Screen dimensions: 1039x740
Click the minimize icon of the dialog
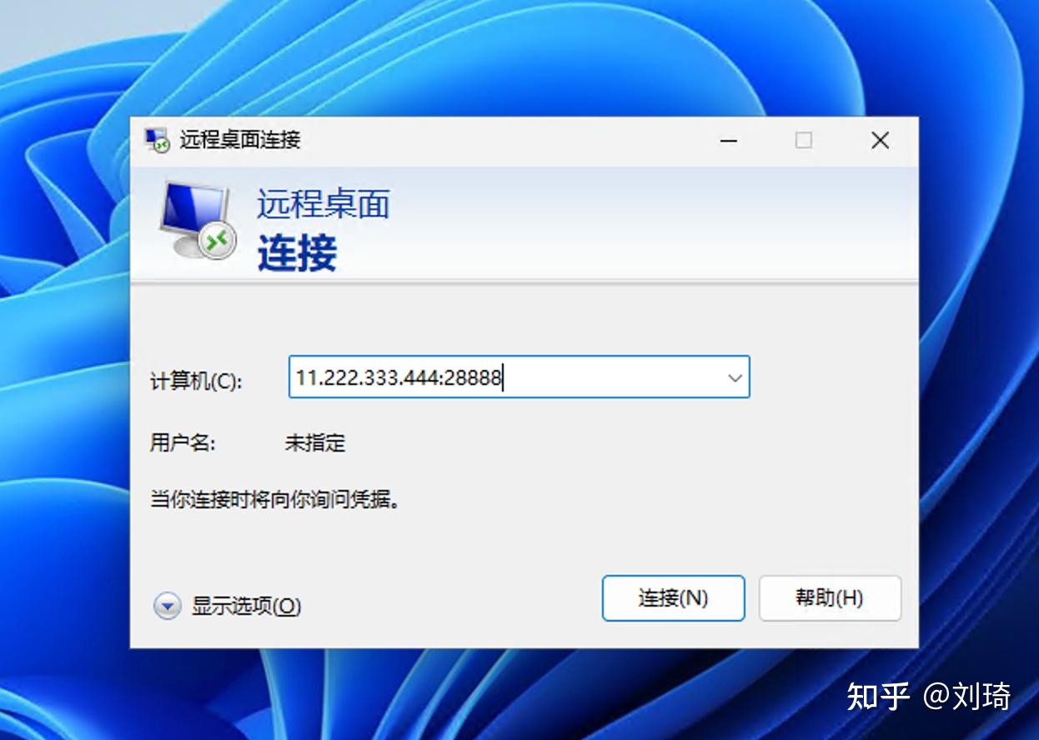pyautogui.click(x=729, y=141)
